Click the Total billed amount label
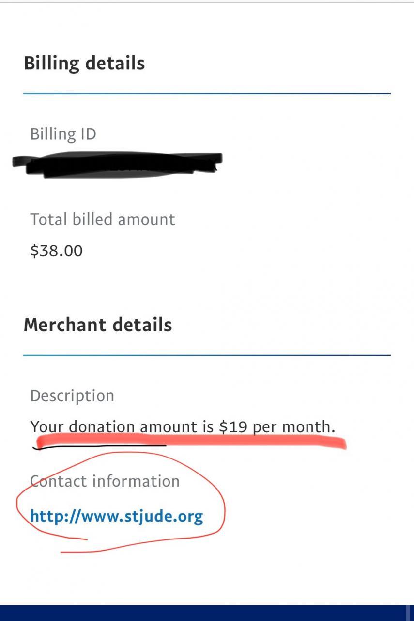Viewport: 414px width, 621px height. click(x=103, y=219)
